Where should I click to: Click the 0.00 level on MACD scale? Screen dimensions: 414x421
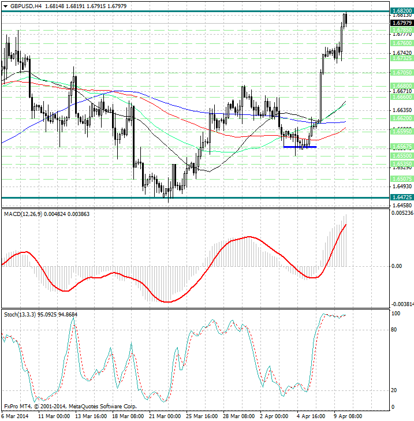coord(397,266)
